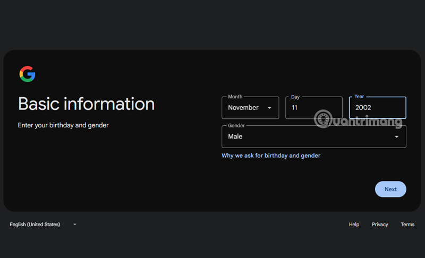Click the Month field label
This screenshot has height=258, width=425.
pyautogui.click(x=235, y=97)
